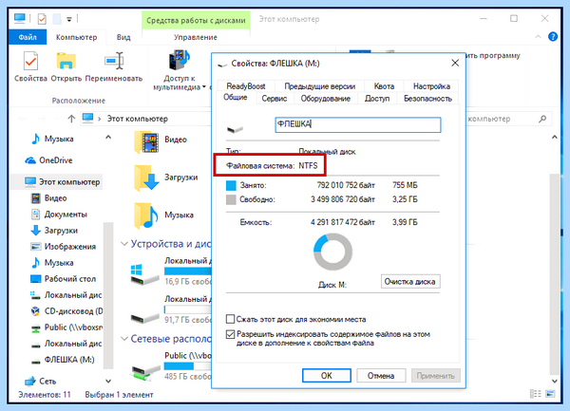570x411 pixels.
Task: Select the Windows system local disk icon
Action: (144, 275)
